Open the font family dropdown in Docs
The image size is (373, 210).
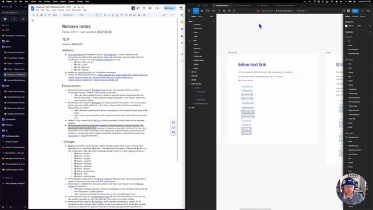pos(83,15)
